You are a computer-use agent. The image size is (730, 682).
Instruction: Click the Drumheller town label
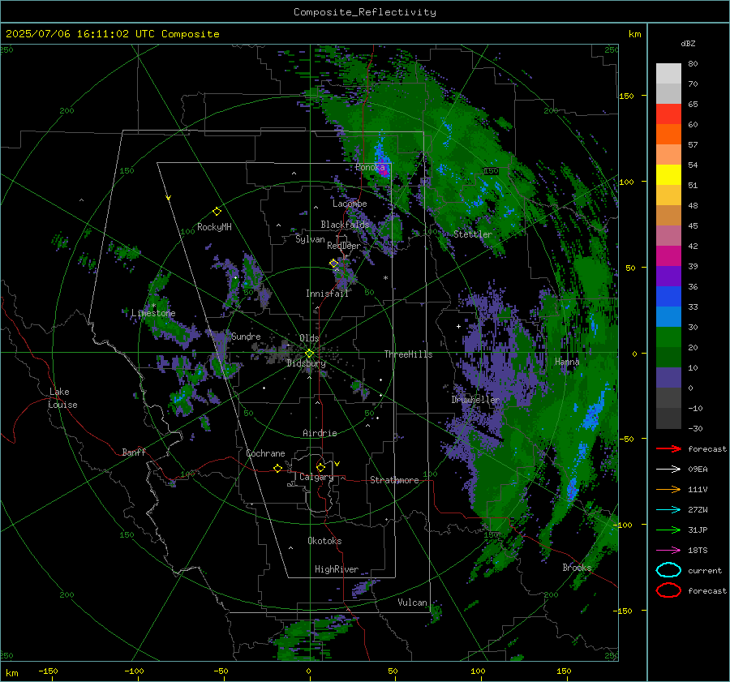tap(475, 400)
